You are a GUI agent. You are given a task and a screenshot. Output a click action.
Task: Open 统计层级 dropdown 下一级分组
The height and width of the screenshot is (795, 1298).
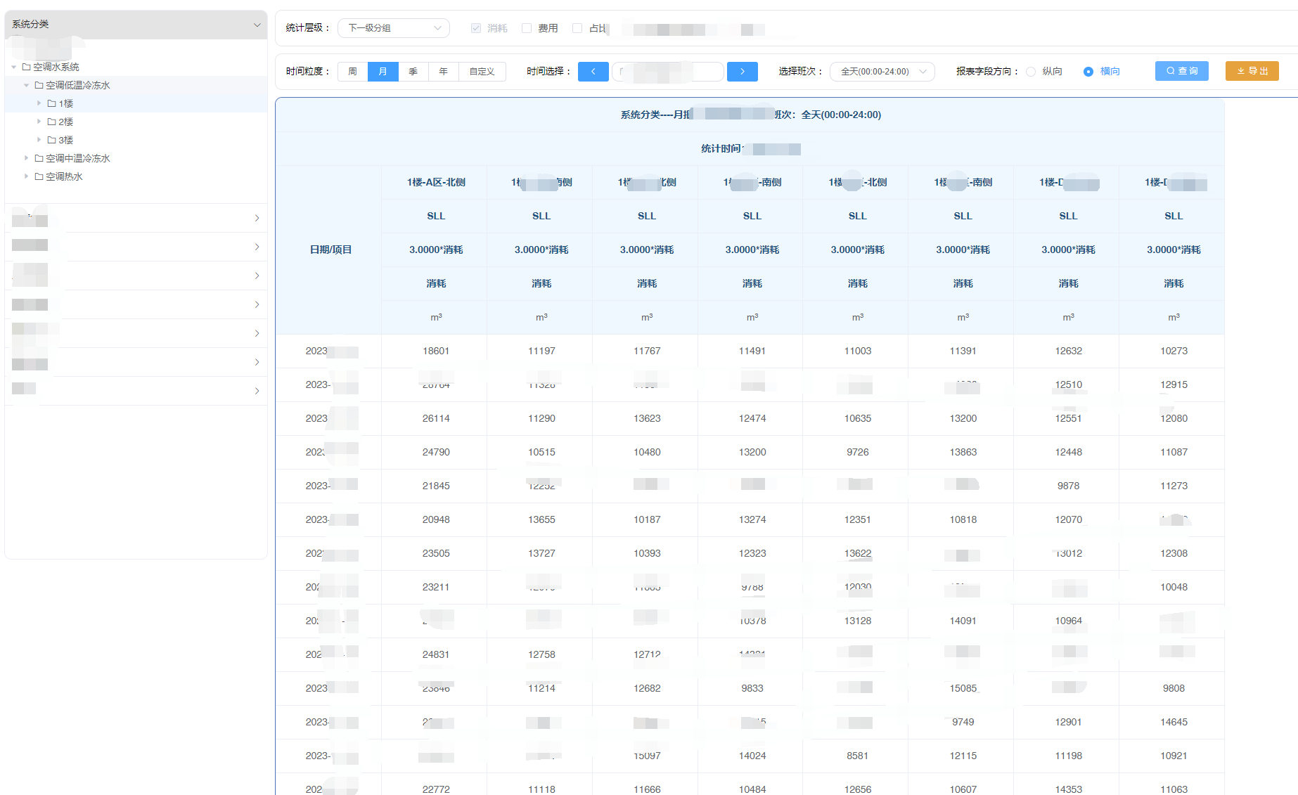[x=394, y=28]
